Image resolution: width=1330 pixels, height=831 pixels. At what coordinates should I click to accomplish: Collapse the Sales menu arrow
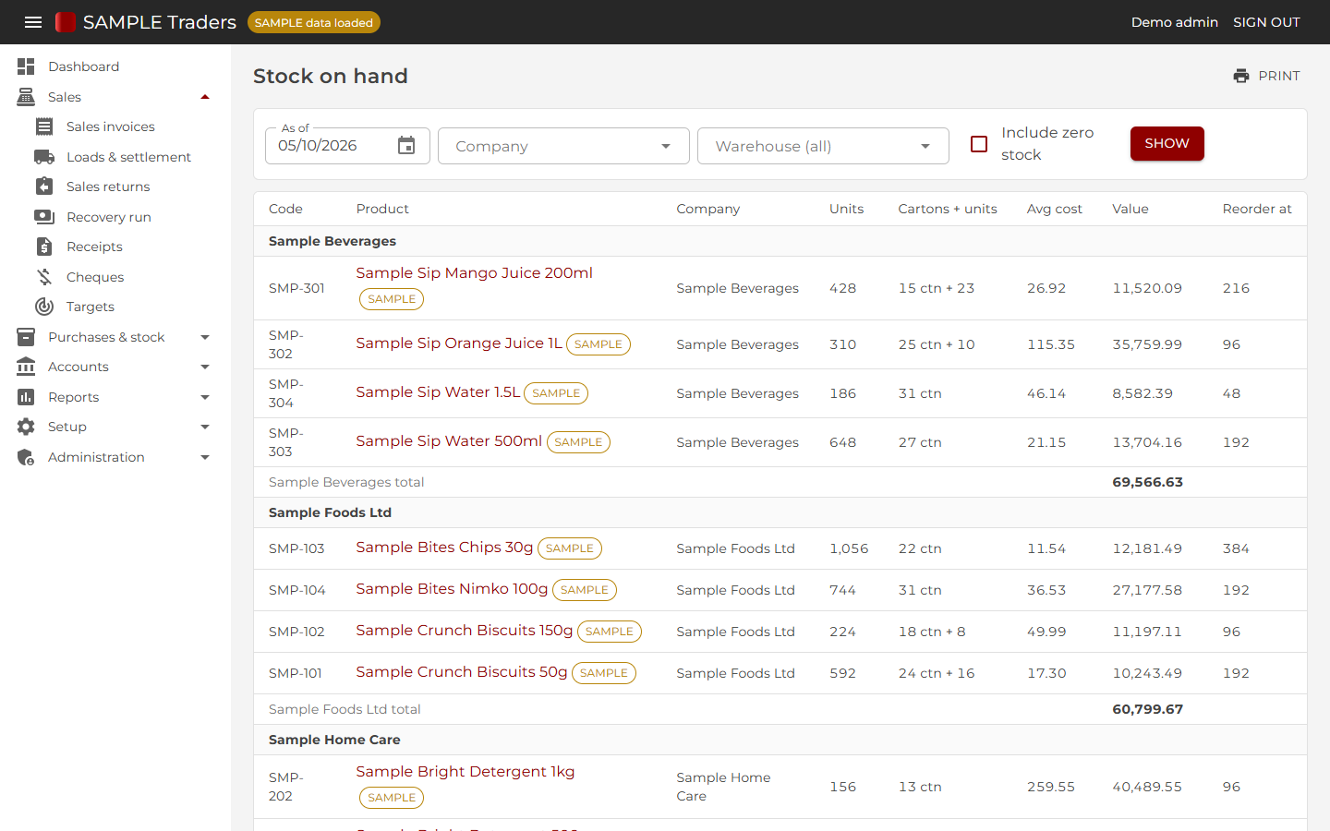[205, 97]
